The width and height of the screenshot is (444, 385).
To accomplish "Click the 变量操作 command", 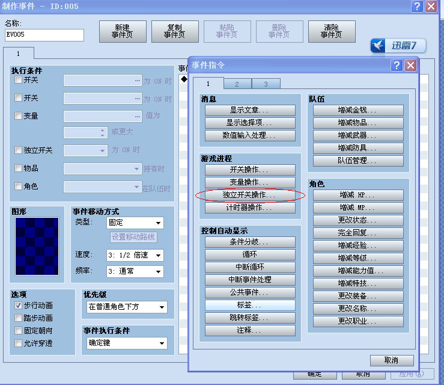I will (250, 182).
